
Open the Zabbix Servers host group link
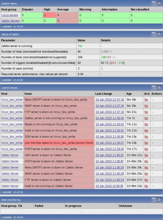11,21
